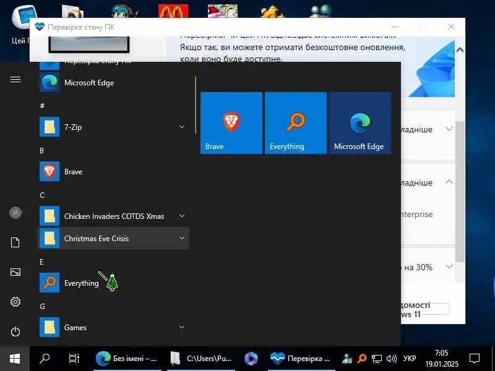This screenshot has height=371, width=495.
Task: Change the УКР input language indicator
Action: point(410,359)
